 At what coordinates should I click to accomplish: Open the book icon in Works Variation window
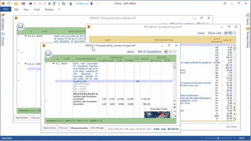tap(48, 54)
